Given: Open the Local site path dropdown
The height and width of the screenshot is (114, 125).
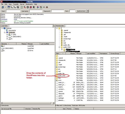Looking at the screenshot, I should [x=53, y=26].
